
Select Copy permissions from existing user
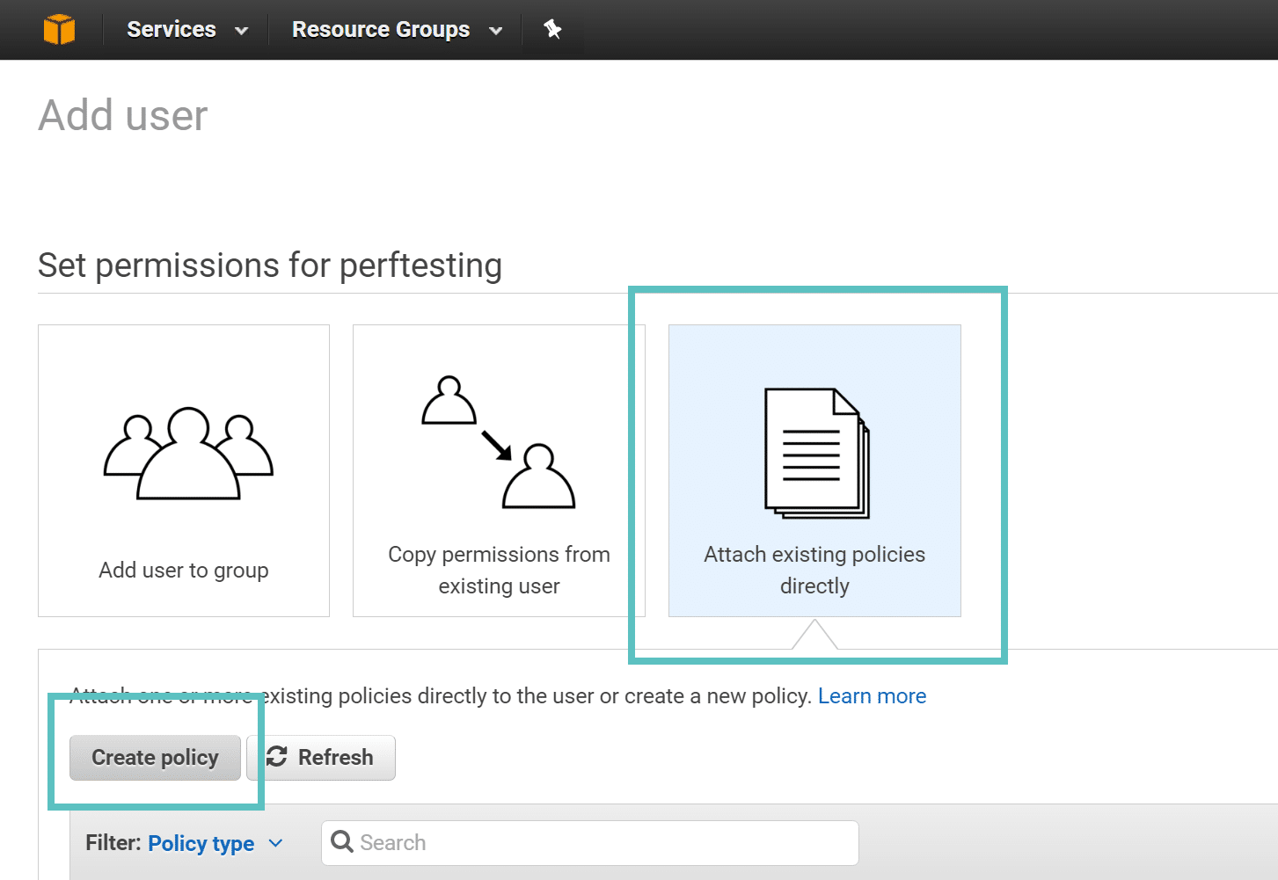point(499,470)
